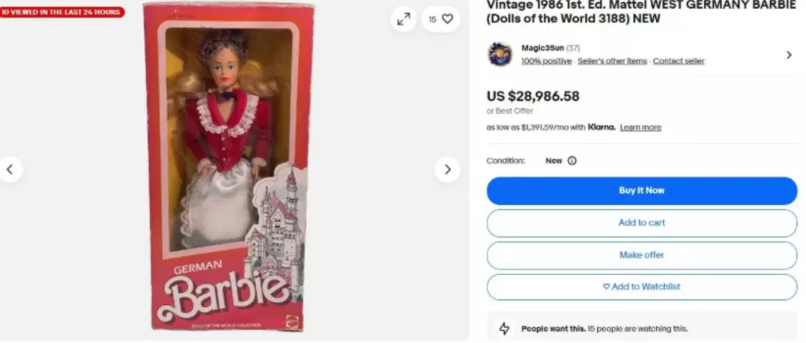This screenshot has width=806, height=343.
Task: Click Magic3Sun seller avatar
Action: point(500,54)
